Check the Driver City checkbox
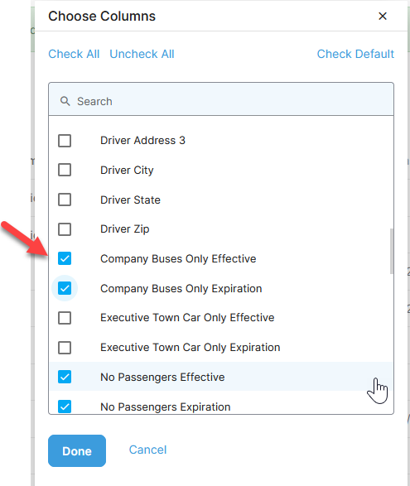 [x=65, y=170]
